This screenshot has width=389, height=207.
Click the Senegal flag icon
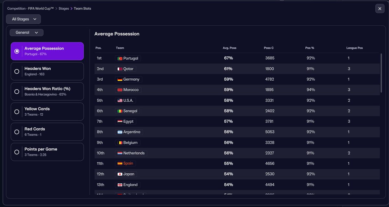pos(120,111)
